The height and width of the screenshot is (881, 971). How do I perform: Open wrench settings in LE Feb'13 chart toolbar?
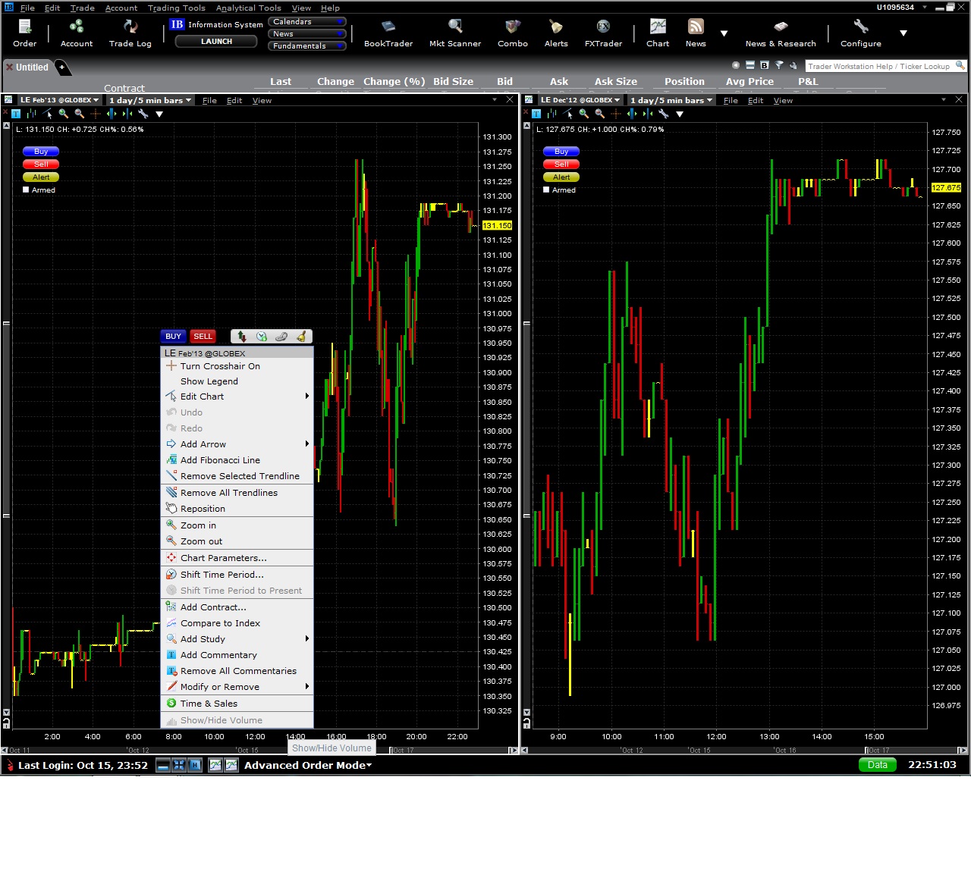coord(143,114)
